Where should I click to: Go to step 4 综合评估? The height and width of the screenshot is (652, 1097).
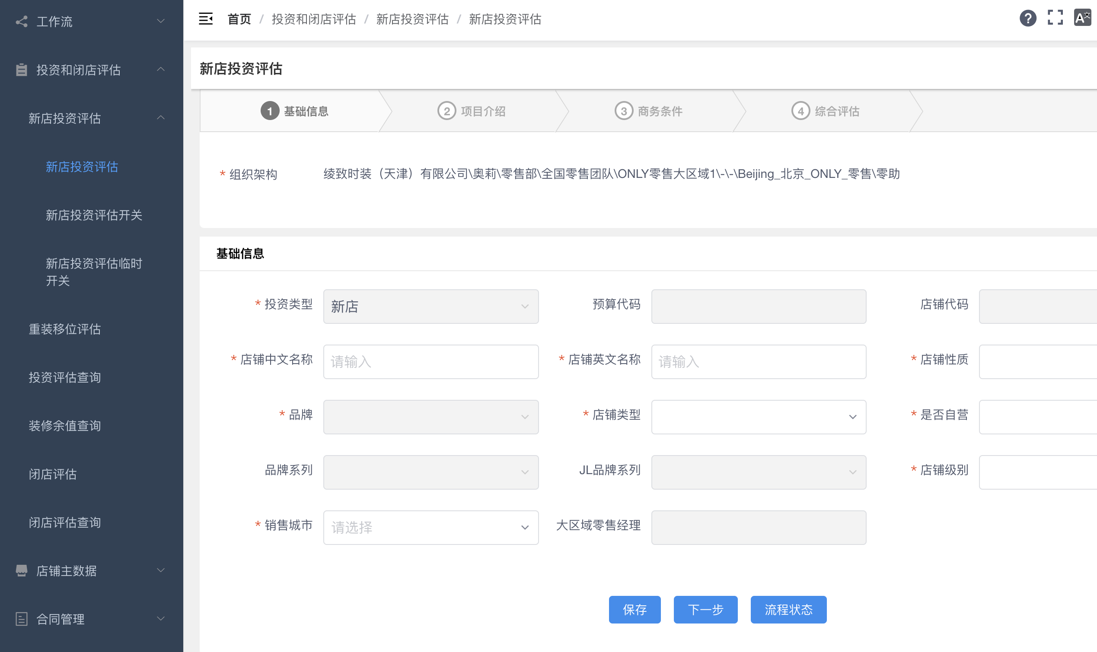point(825,111)
